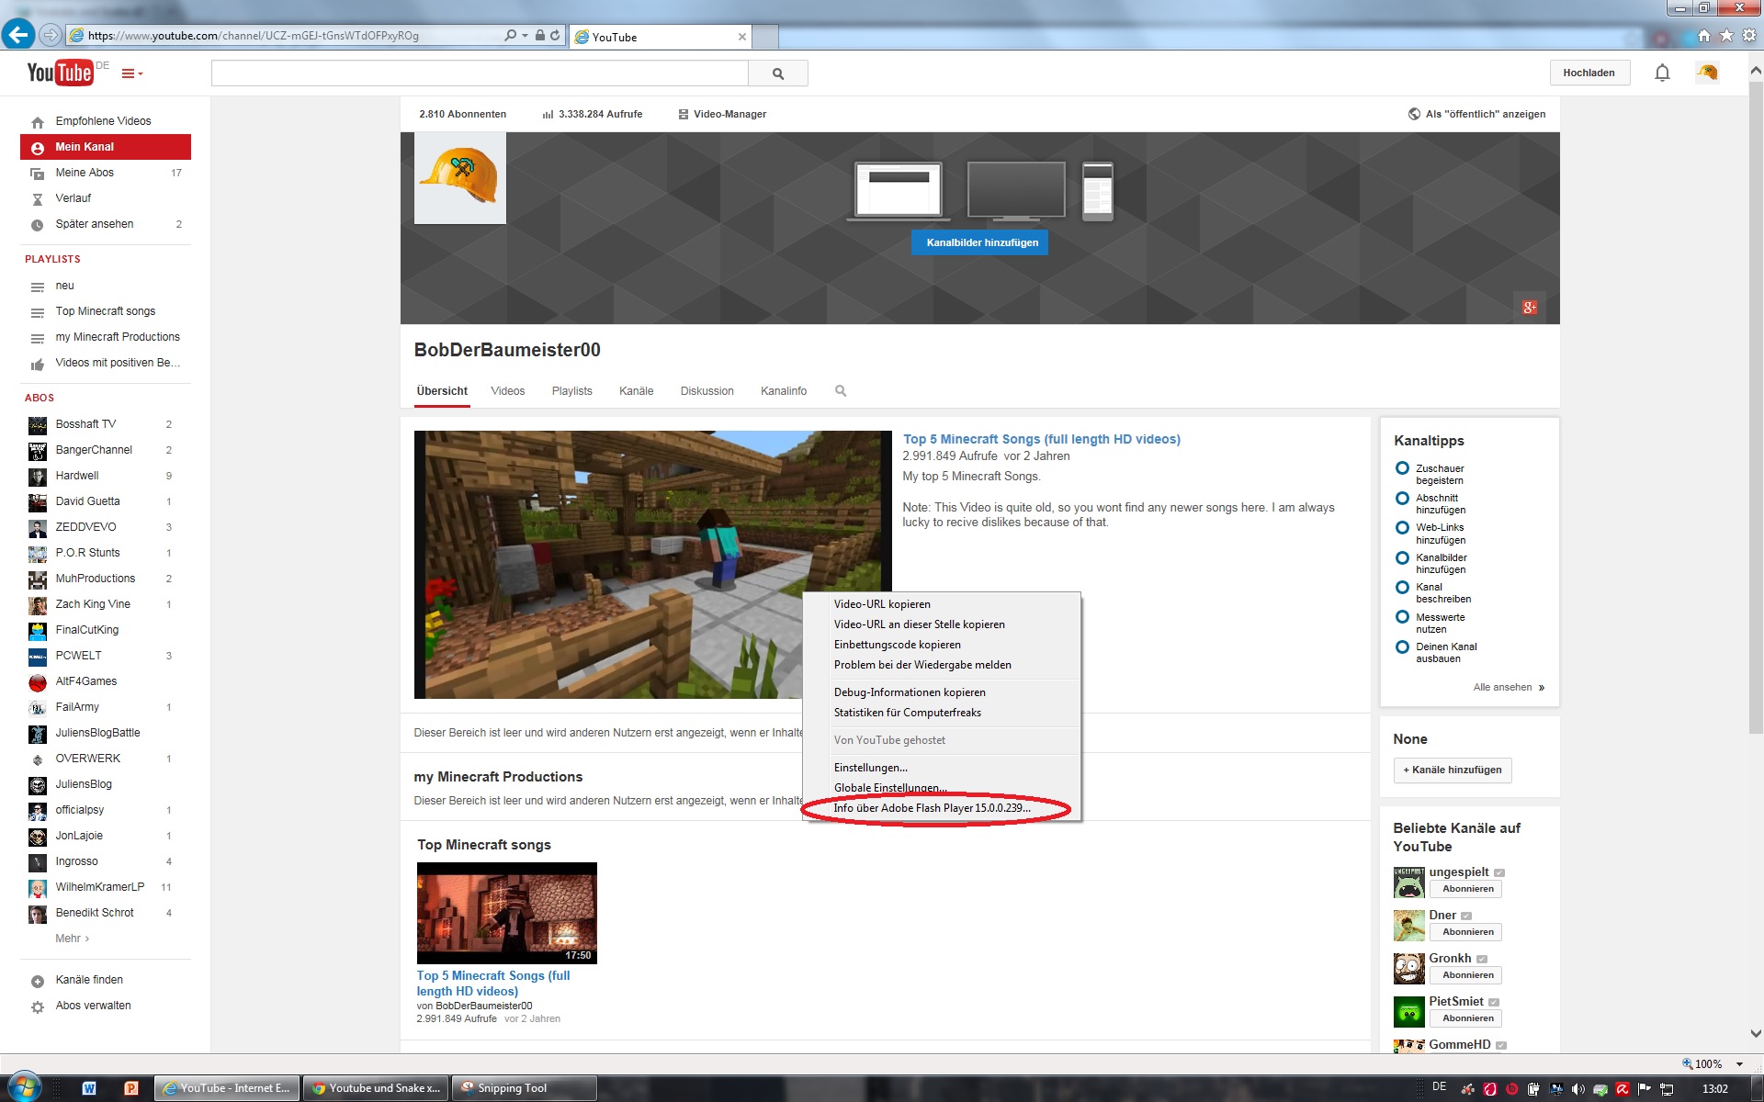Screen dimensions: 1764x1102
Task: Click the Verlauf hourglass icon
Action: point(38,199)
